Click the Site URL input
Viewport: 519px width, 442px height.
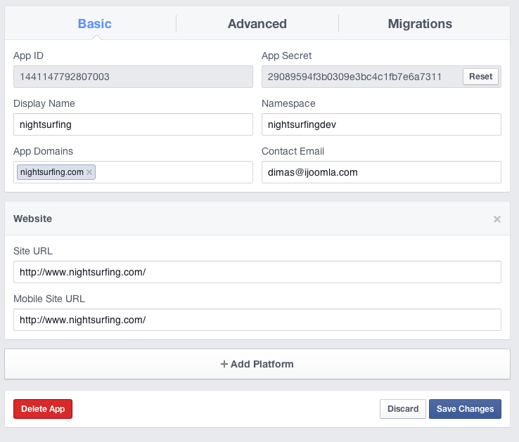click(257, 272)
